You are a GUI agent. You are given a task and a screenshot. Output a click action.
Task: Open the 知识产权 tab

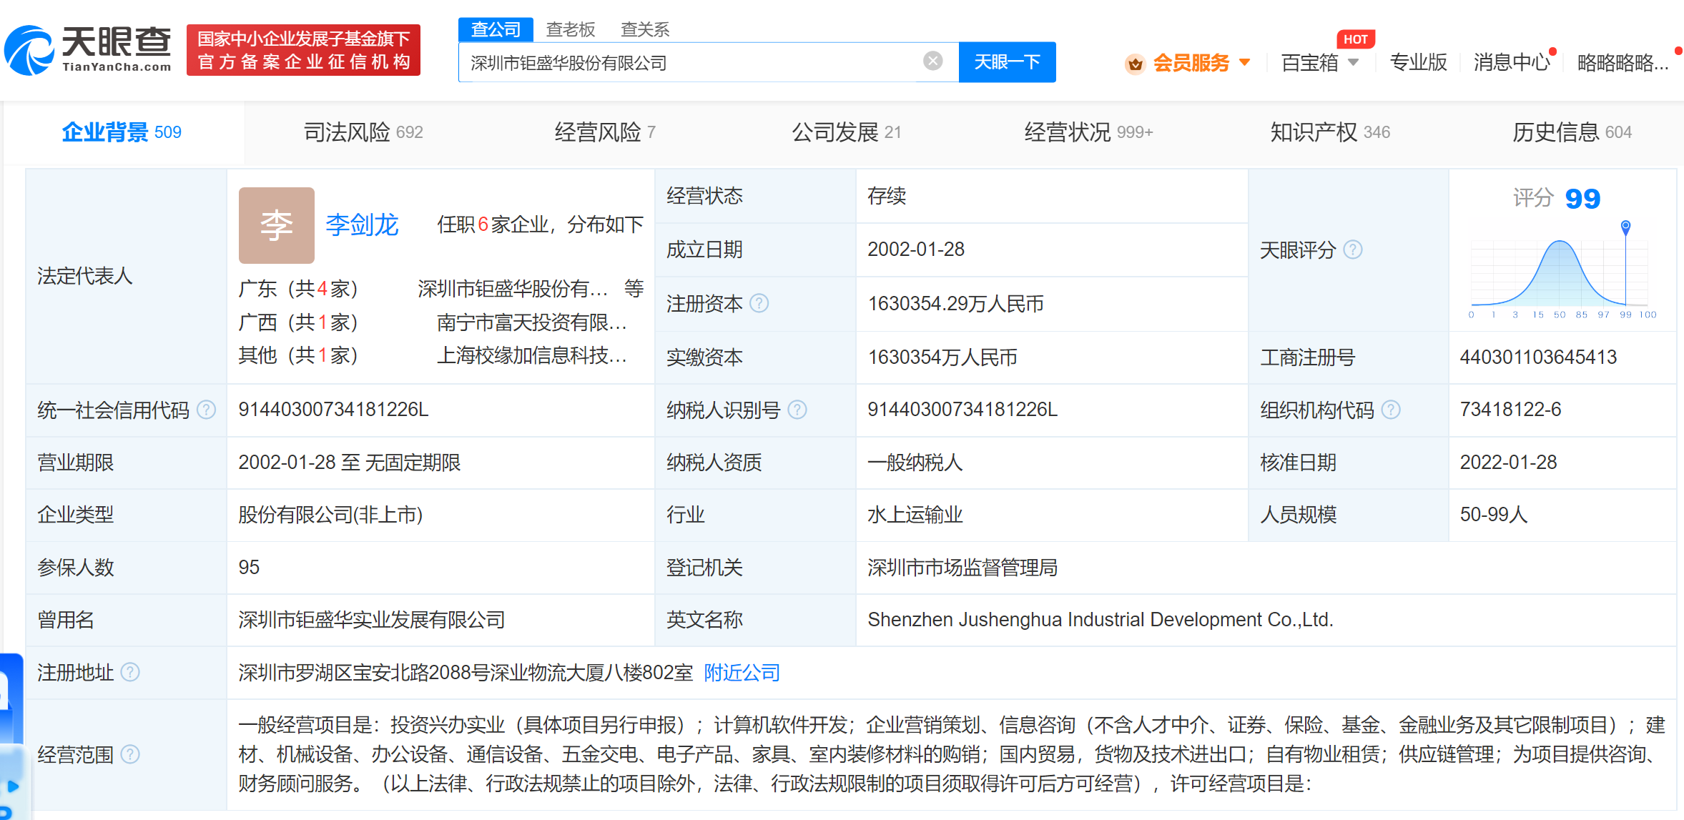[x=1330, y=132]
